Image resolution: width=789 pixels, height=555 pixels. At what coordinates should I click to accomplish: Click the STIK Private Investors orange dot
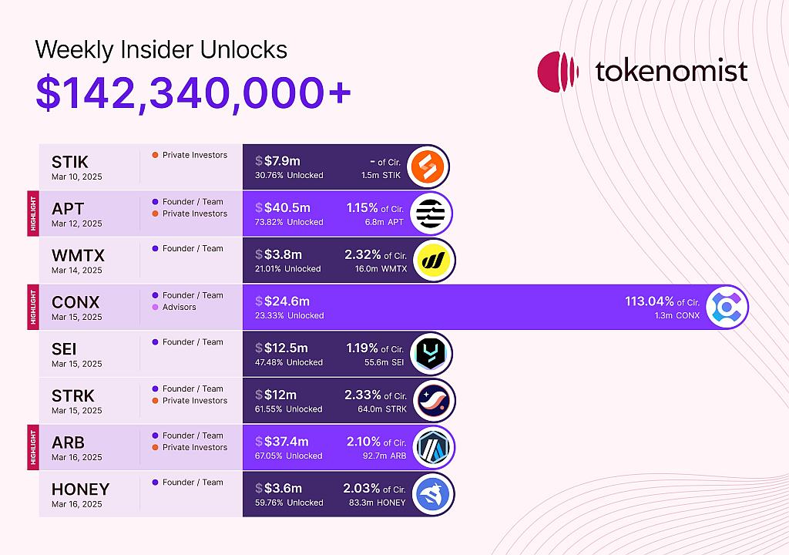(x=155, y=155)
